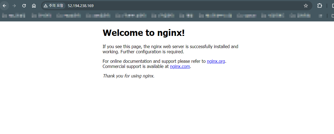Viewport: 334px width, 134px height.
Task: Click 'For online documentation and support' text
Action: (139, 61)
